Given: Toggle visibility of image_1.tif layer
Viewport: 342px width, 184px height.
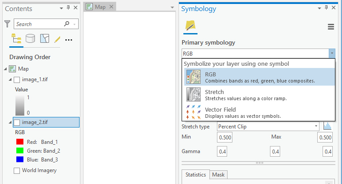Looking at the screenshot, I should [17, 80].
